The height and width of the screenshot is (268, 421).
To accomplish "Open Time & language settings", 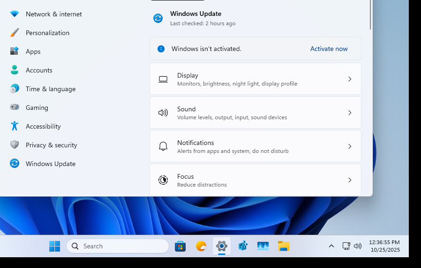I will [51, 89].
